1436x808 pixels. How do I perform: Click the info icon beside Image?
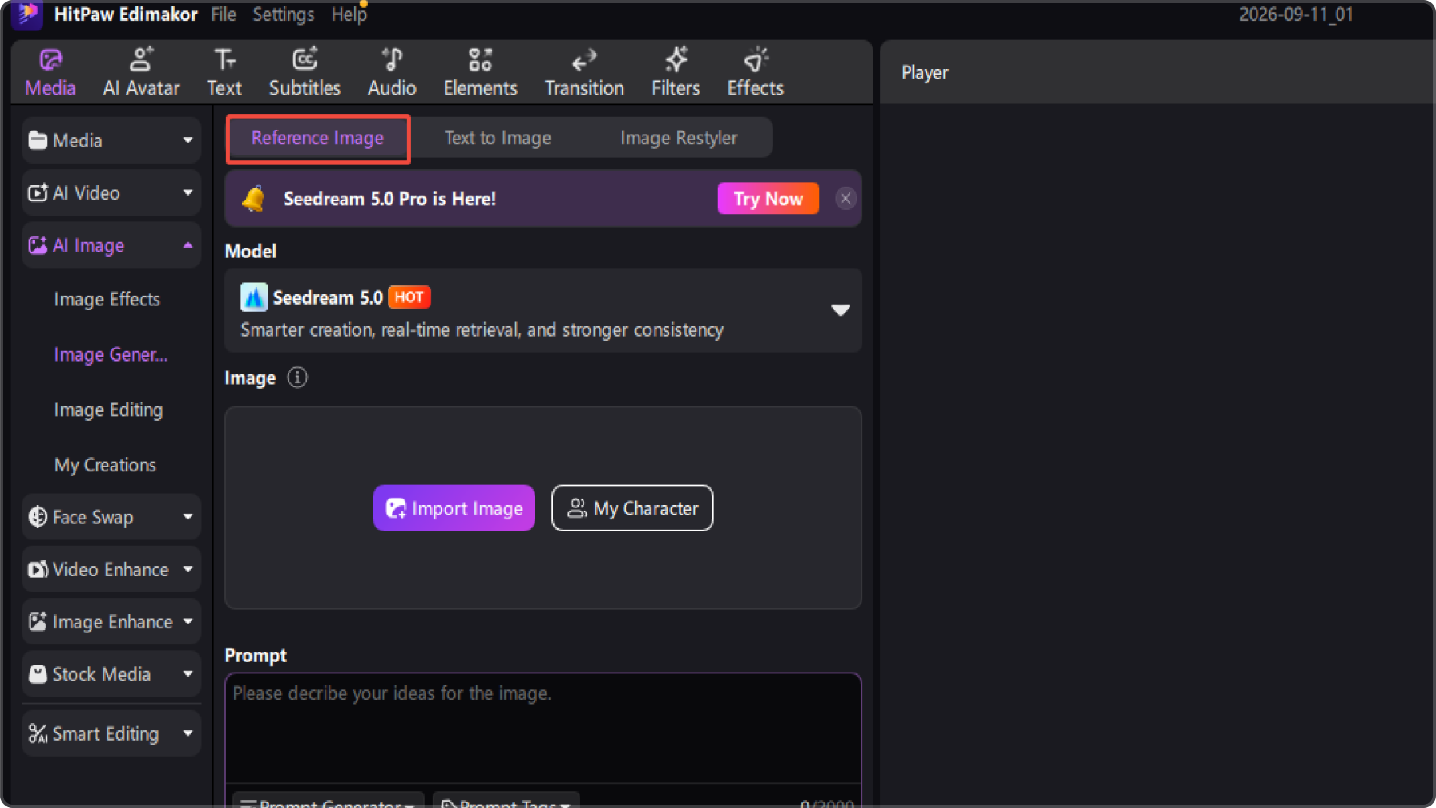[297, 378]
